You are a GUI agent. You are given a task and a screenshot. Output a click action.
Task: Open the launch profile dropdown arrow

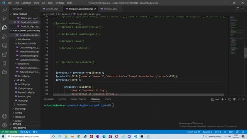tap(225, 99)
